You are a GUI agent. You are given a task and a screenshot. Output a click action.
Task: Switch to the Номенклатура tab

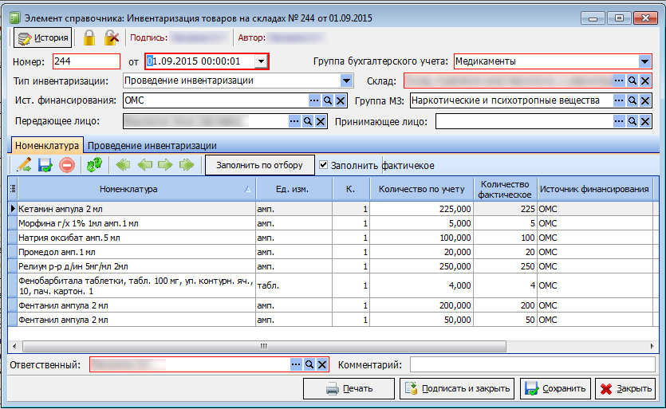(x=47, y=146)
